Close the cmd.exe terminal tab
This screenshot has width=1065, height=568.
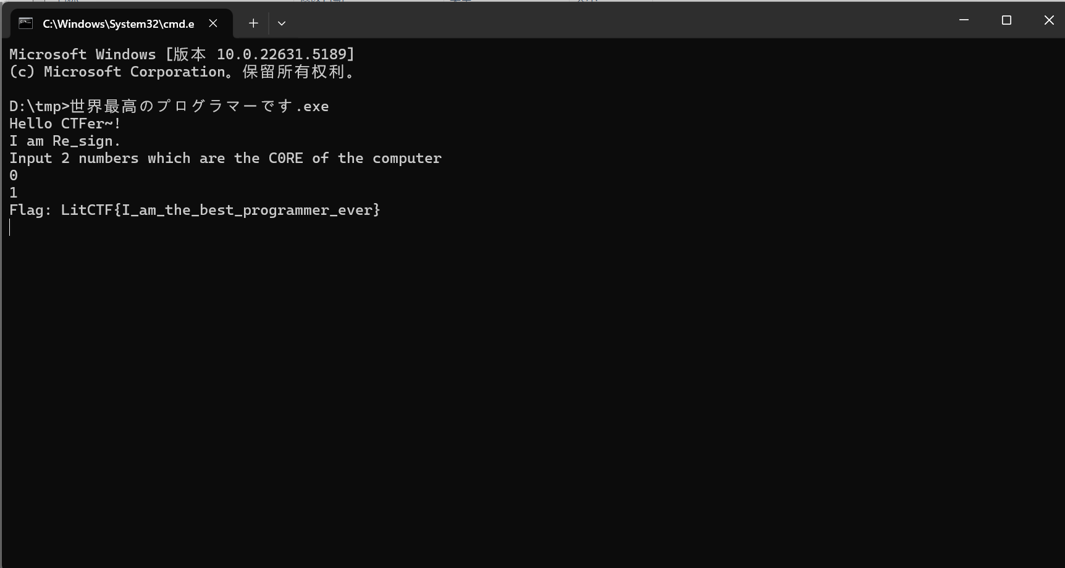tap(213, 23)
